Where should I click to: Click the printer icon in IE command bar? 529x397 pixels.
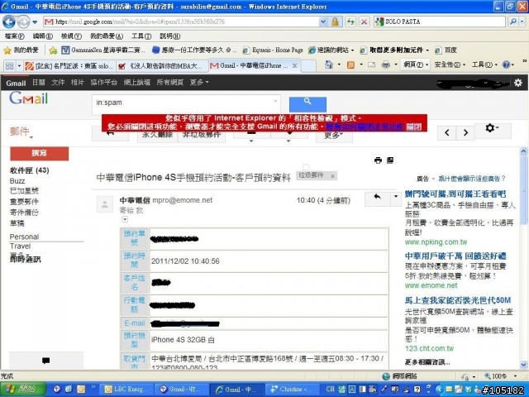coord(386,65)
